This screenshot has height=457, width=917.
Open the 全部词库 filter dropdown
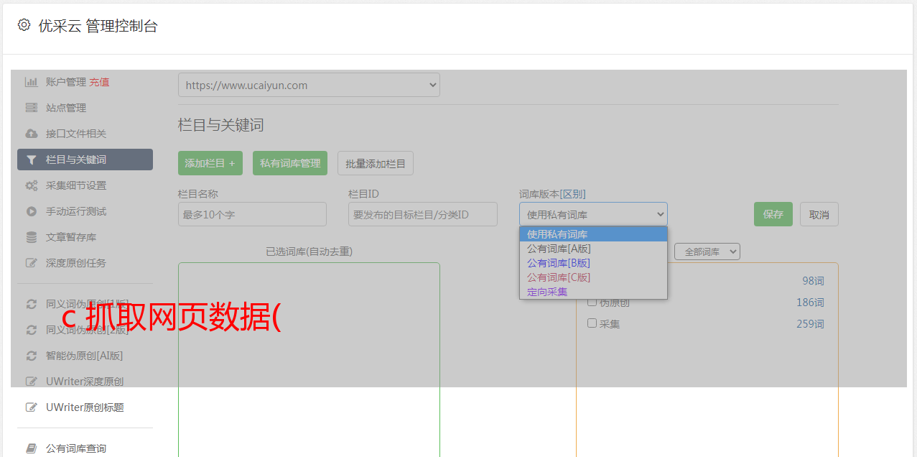point(707,251)
